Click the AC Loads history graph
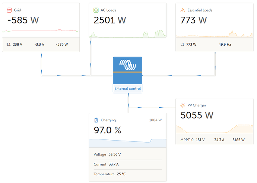Screen dimensions: 257x183 coord(127,33)
